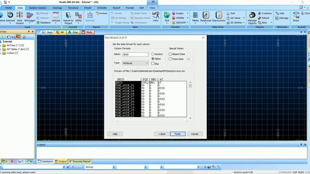Switch to the Estimate ribbon tab
This screenshot has width=310, height=174.
coord(102,8)
